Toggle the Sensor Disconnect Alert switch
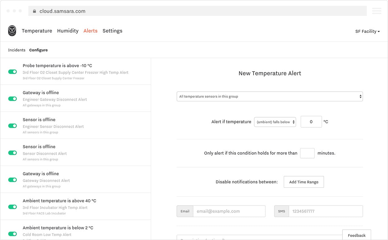The width and height of the screenshot is (388, 240). point(12,153)
